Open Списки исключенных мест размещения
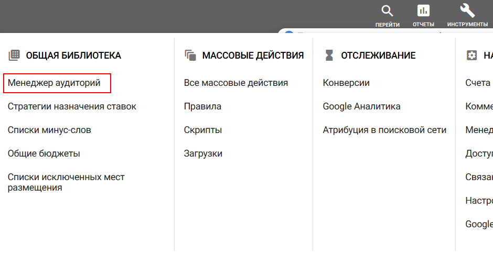 click(66, 182)
